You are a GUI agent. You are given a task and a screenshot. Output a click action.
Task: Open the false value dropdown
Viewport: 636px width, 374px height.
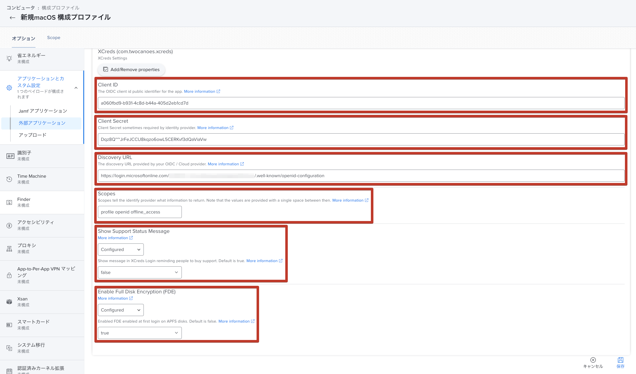[139, 272]
